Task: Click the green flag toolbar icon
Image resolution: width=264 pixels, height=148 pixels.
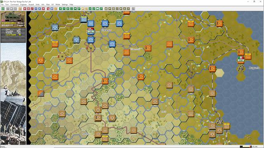Action: point(79,9)
